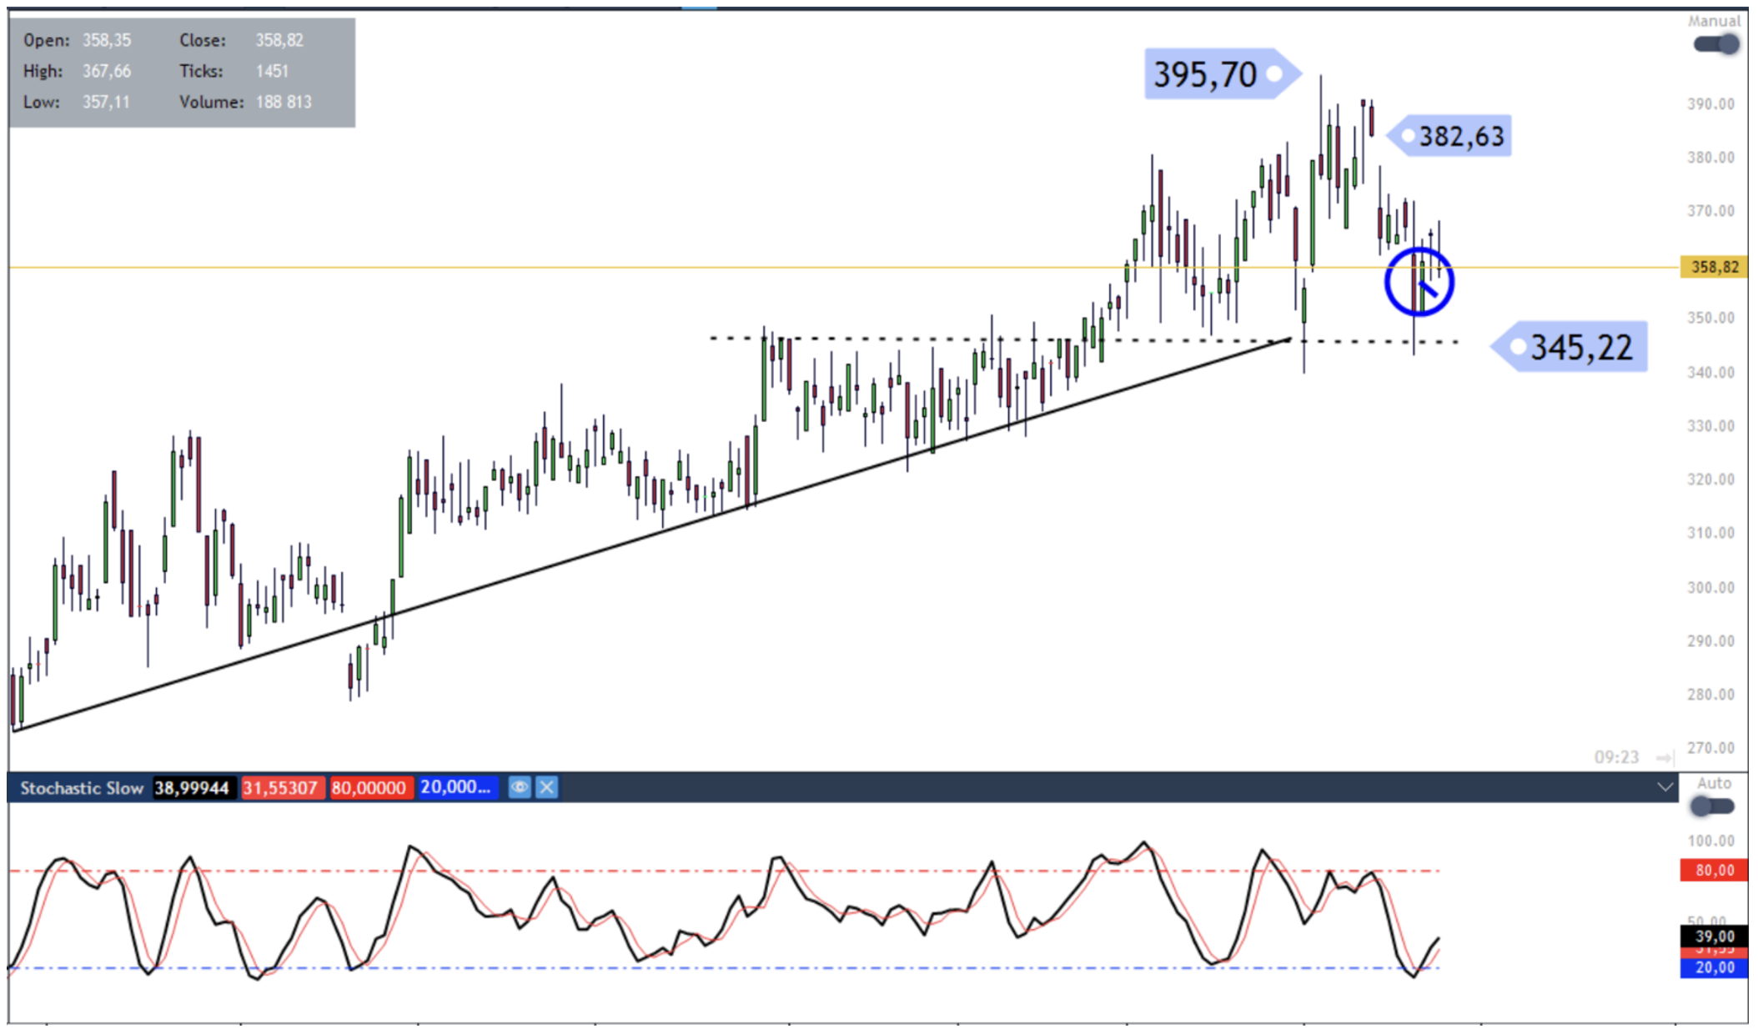The width and height of the screenshot is (1758, 1034).
Task: Collapse the Stochastic panel with the chevron
Action: 1665,787
